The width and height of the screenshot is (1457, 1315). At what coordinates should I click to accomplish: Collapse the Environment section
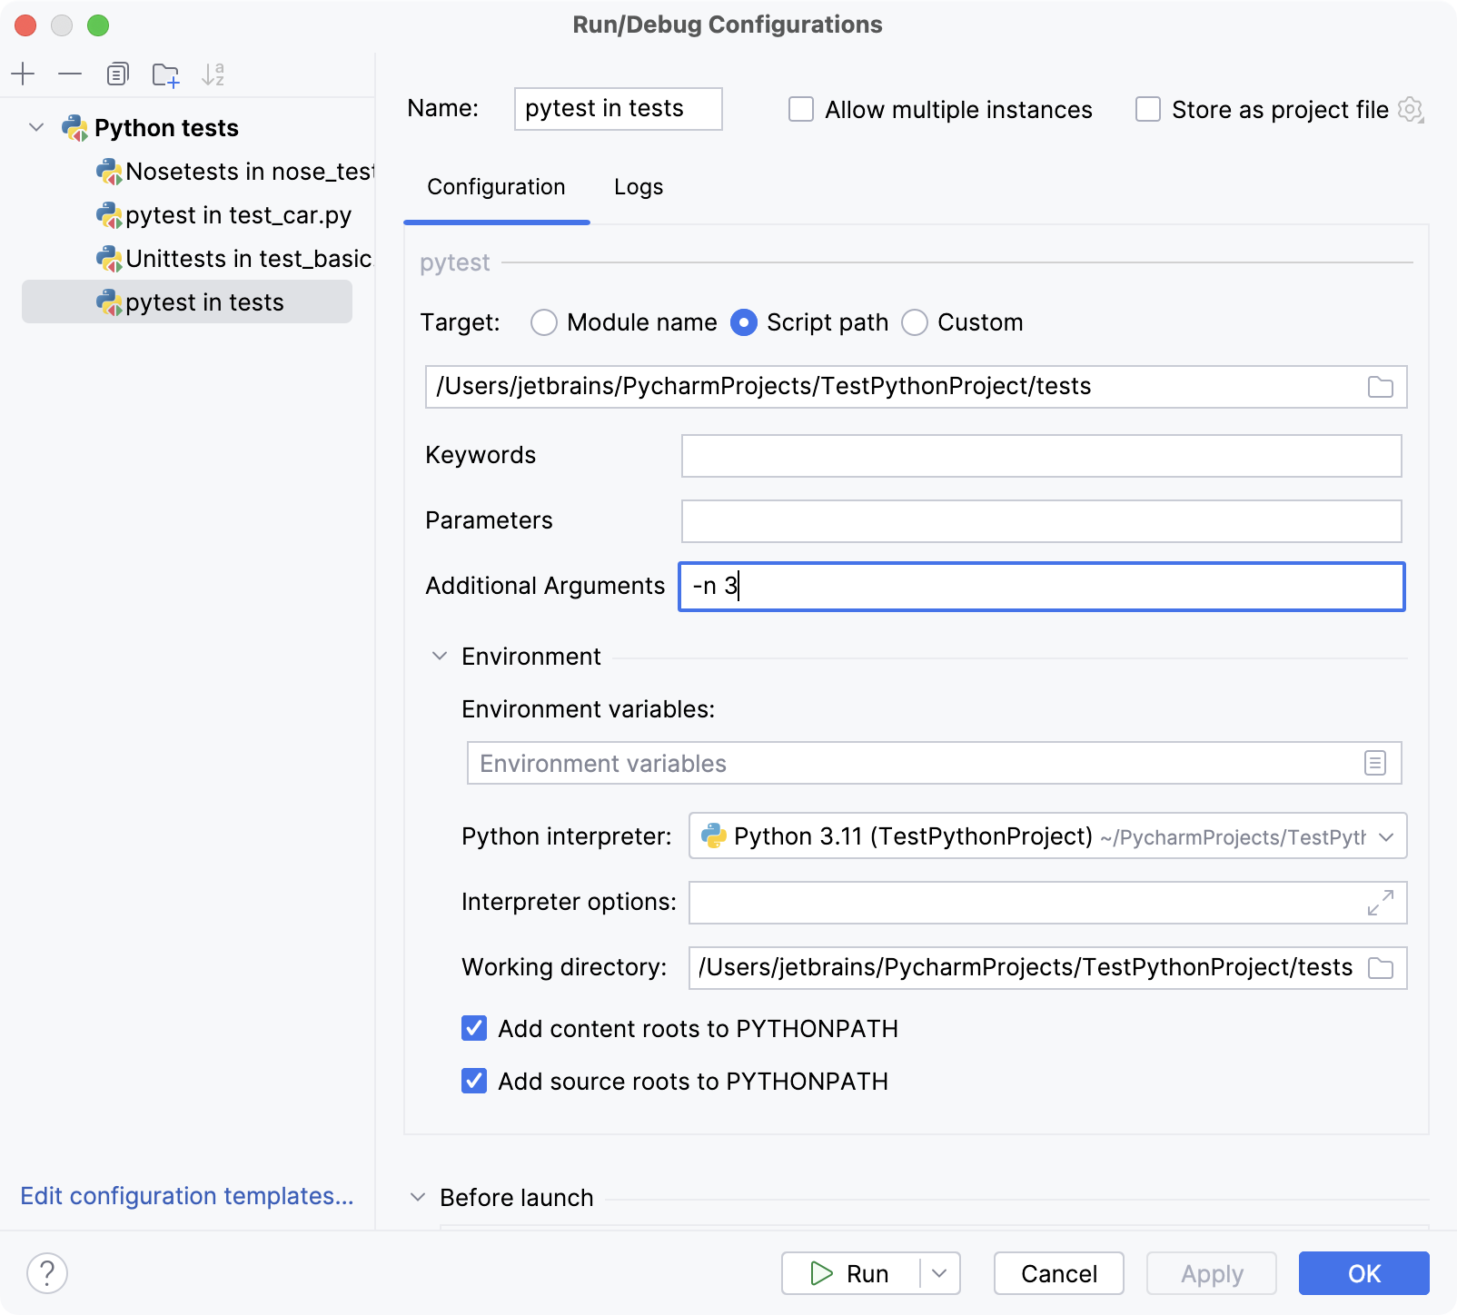coord(440,656)
